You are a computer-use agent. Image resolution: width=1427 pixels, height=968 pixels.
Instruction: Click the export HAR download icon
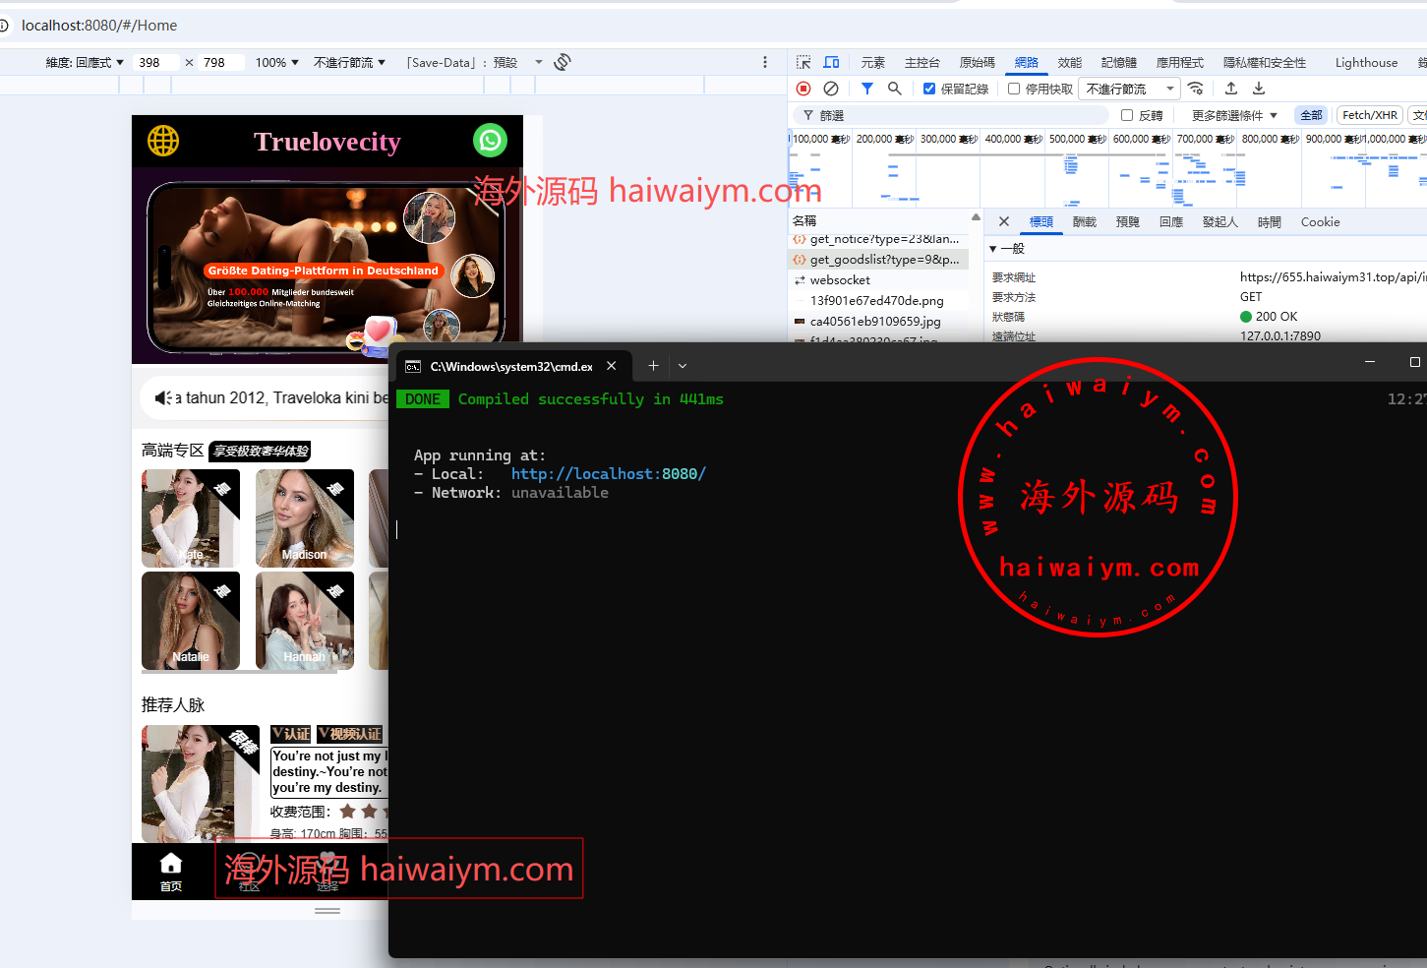[x=1258, y=89]
